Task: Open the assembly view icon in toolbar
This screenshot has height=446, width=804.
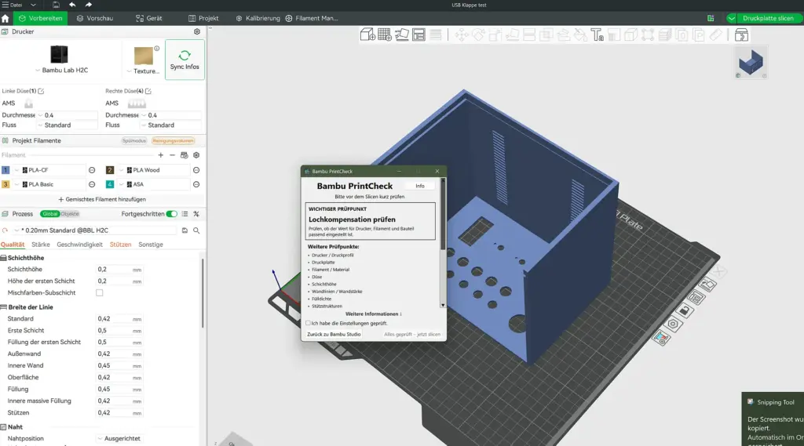Action: [x=741, y=34]
